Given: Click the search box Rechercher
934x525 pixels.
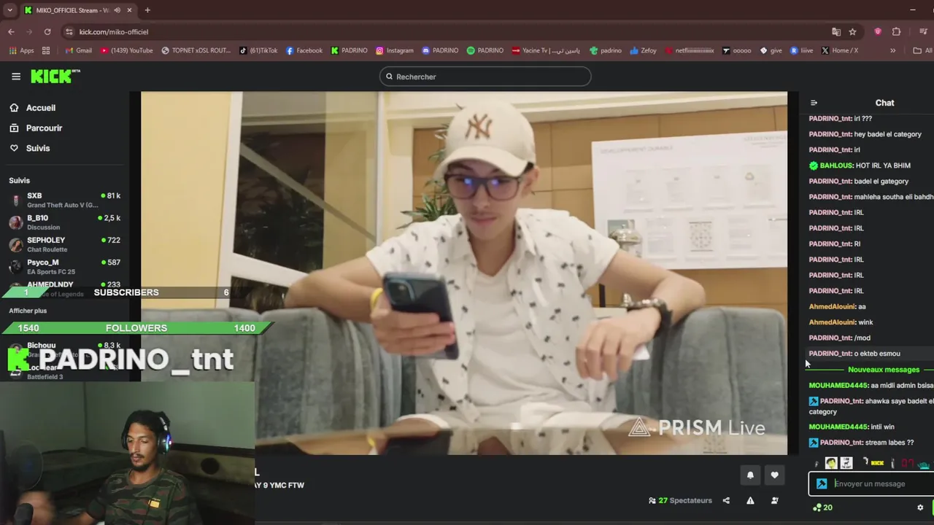Looking at the screenshot, I should [485, 77].
